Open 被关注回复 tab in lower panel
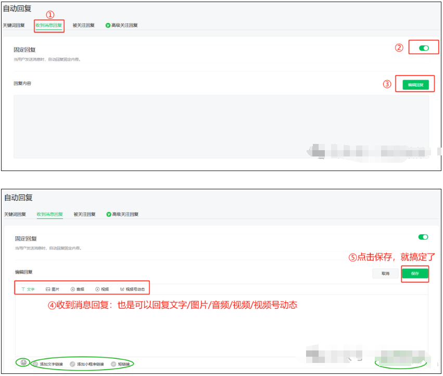443x376 pixels. 85,214
